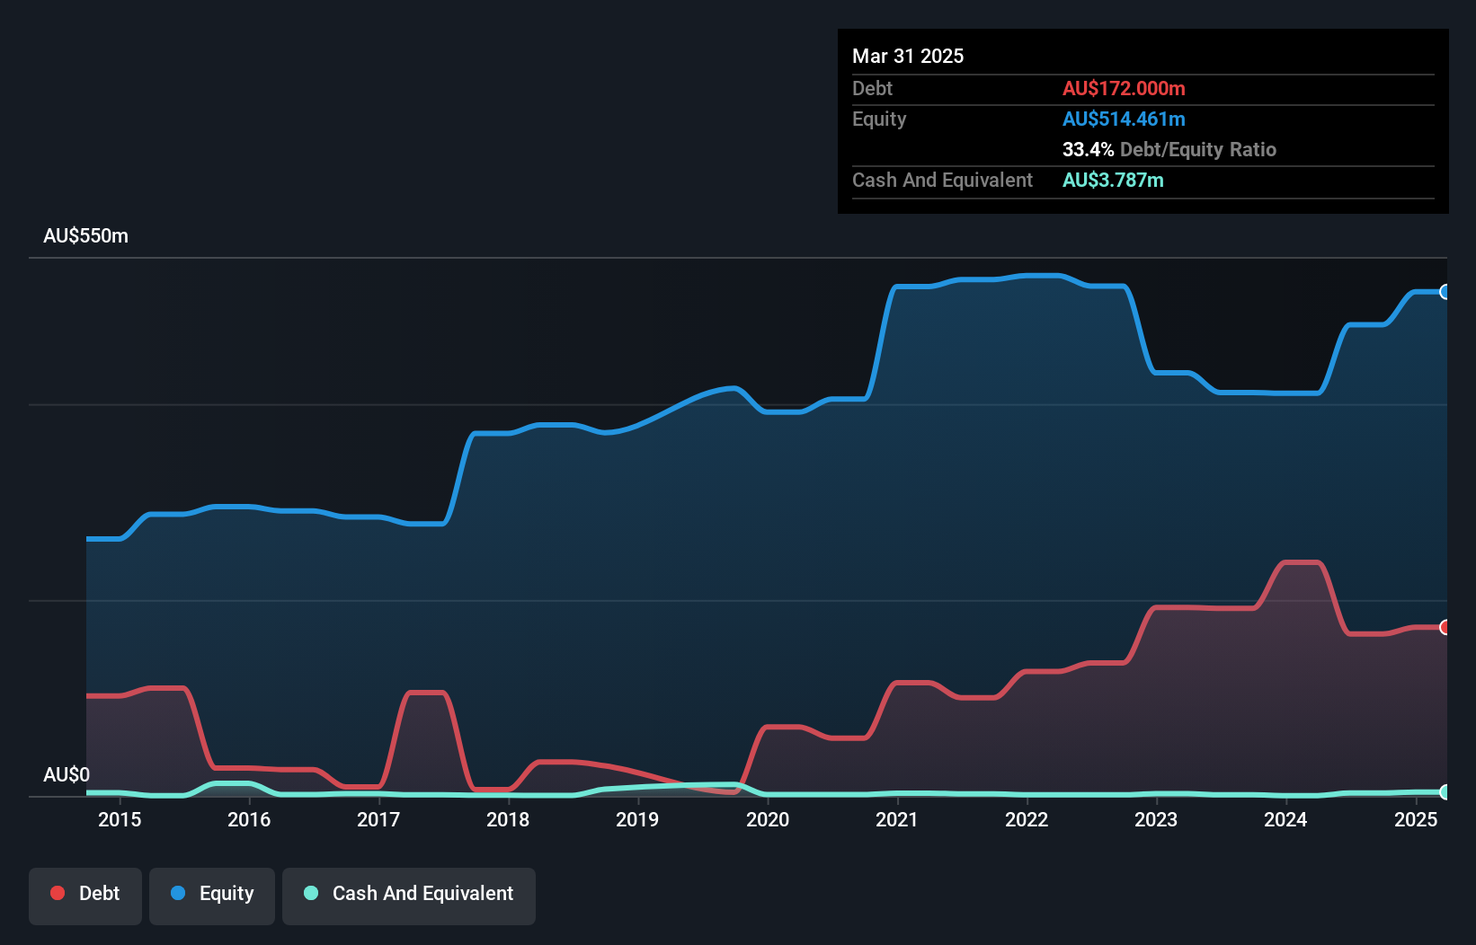Viewport: 1476px width, 945px height.
Task: Select the Cash And Equivalent legend tab
Action: 409,895
